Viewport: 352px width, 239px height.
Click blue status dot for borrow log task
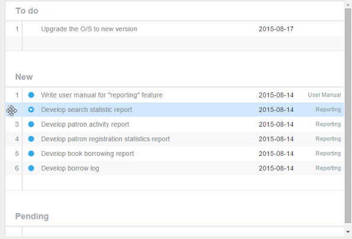31,168
